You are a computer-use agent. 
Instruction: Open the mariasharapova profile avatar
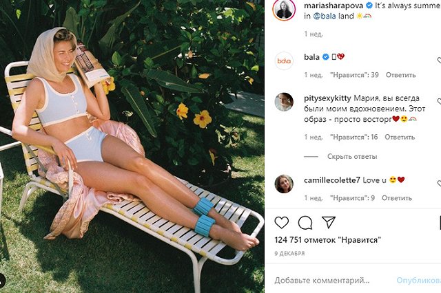point(284,10)
